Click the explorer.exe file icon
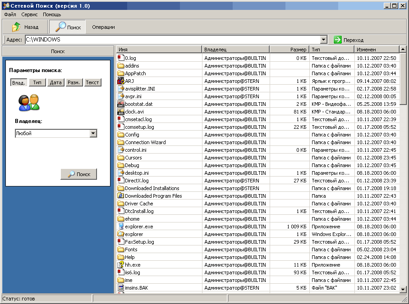The width and height of the screenshot is (409, 304). tap(121, 227)
